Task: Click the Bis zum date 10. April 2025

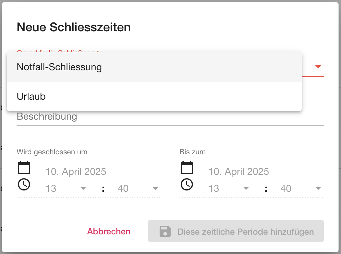Action: tap(239, 171)
